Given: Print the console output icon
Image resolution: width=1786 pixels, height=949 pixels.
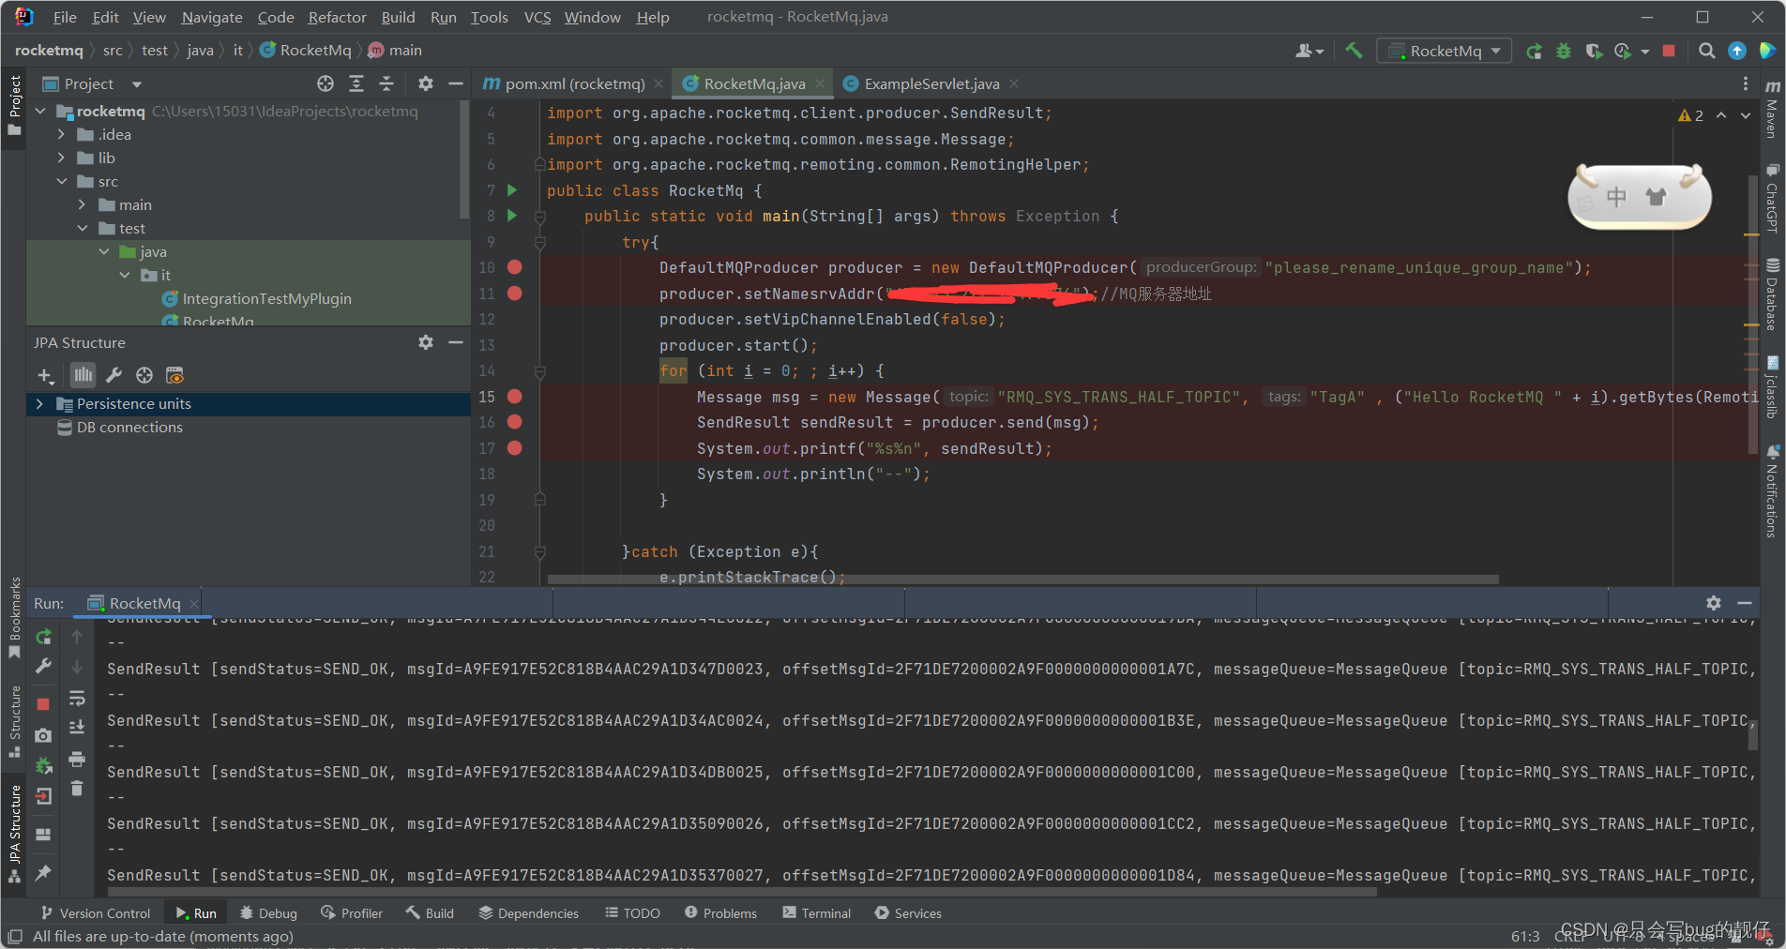Looking at the screenshot, I should tap(77, 759).
